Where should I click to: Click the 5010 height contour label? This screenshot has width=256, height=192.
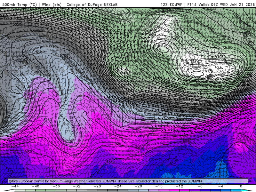[164, 30]
